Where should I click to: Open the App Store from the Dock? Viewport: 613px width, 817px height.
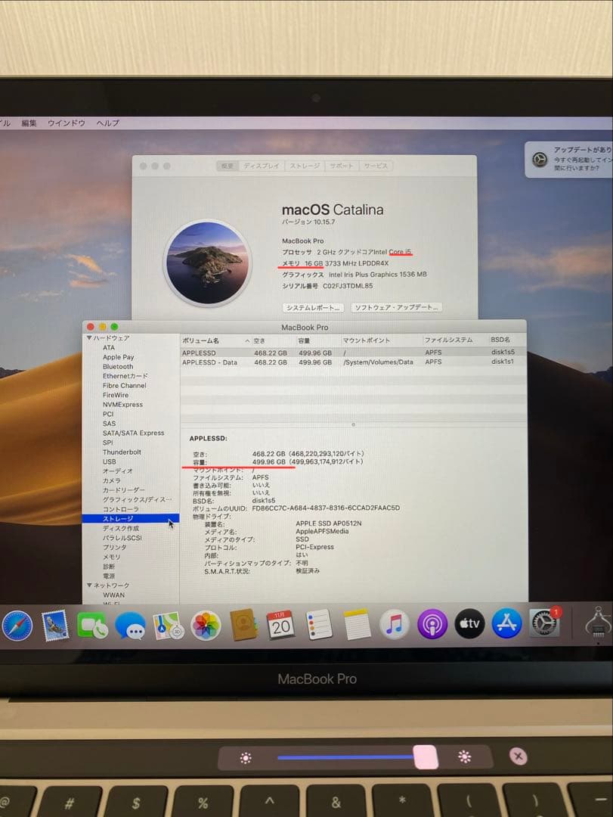pyautogui.click(x=506, y=624)
